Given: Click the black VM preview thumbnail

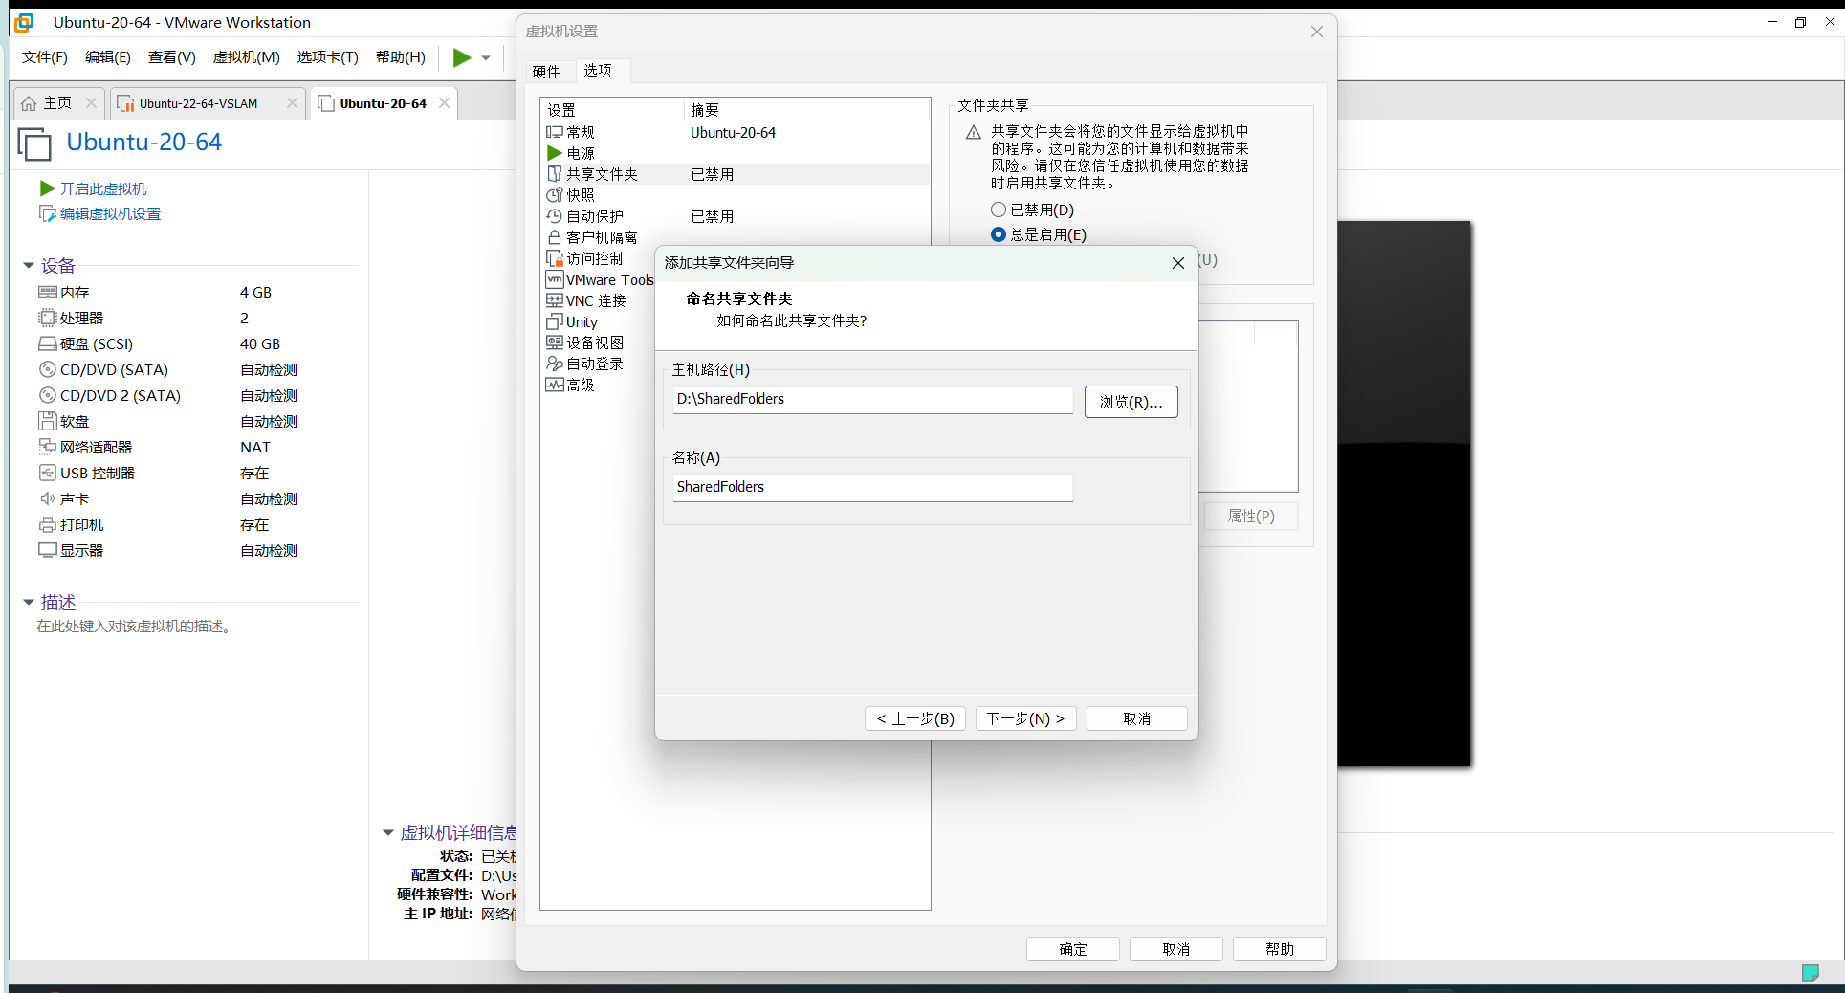Looking at the screenshot, I should point(1404,494).
